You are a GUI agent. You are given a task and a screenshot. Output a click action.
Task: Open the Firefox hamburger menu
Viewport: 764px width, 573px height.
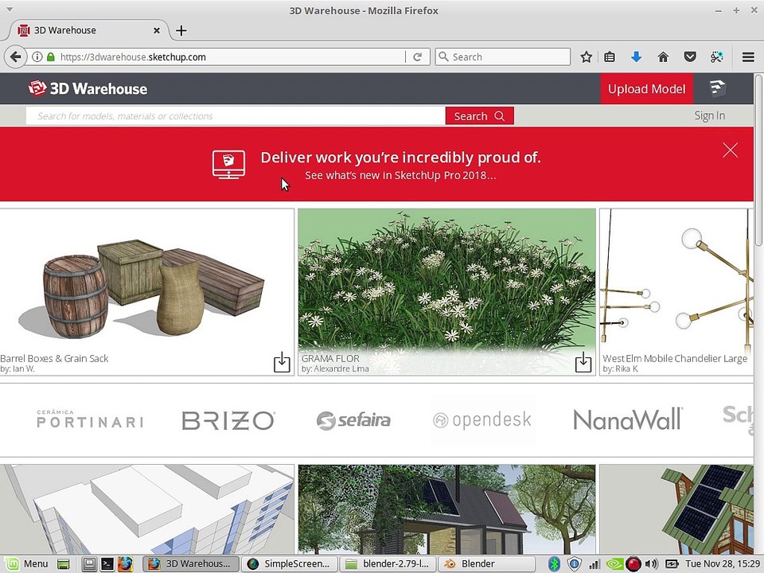coord(748,57)
